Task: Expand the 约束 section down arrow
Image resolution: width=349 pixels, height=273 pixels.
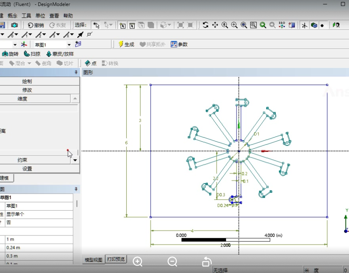Action: (75, 160)
